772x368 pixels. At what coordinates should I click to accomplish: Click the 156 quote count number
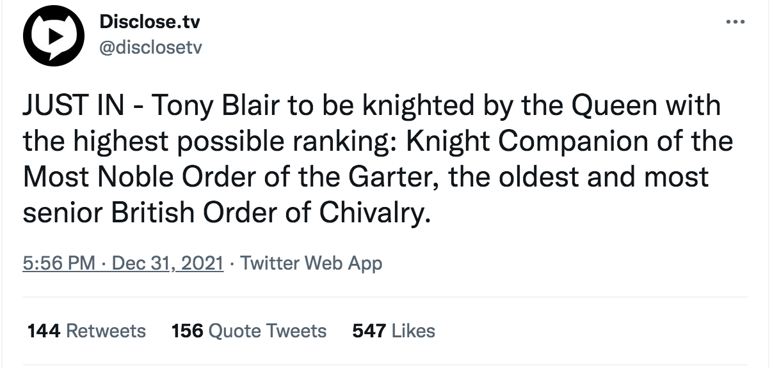click(188, 330)
